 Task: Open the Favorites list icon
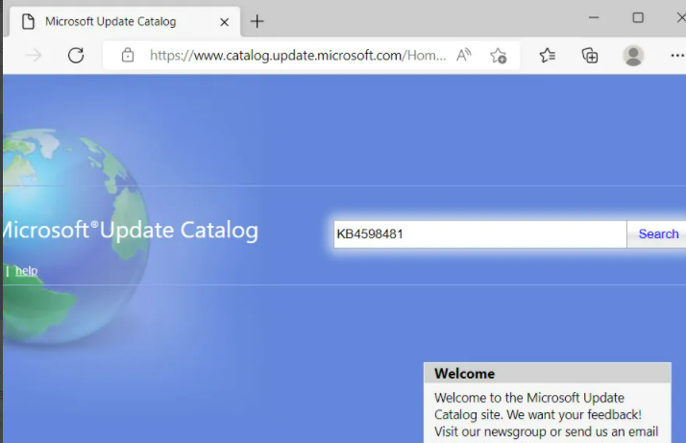tap(548, 56)
